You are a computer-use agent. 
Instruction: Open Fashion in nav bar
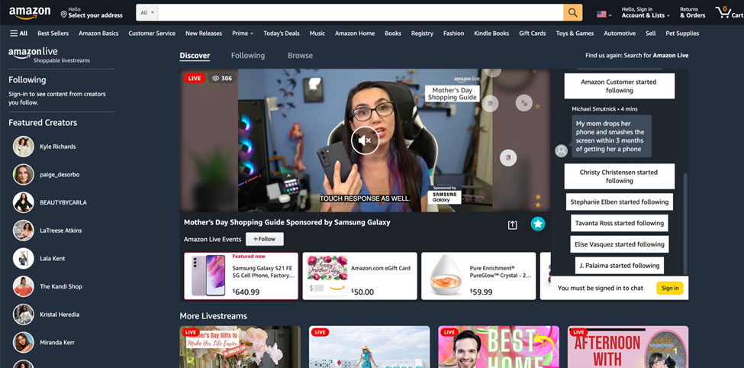(453, 34)
